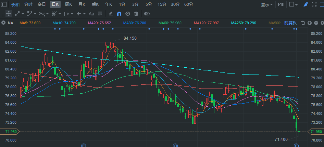Image resolution: width=324 pixels, height=147 pixels.
Task: Click the 84.150 high price label
Action: (x=130, y=38)
